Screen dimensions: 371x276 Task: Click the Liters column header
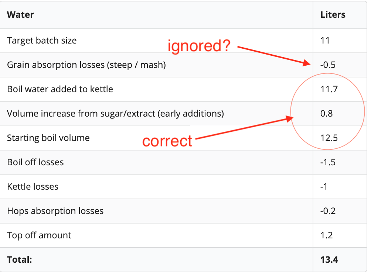click(333, 15)
